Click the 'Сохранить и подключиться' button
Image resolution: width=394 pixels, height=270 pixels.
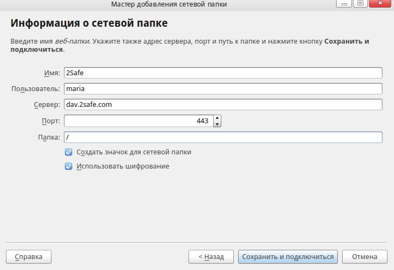click(x=287, y=257)
